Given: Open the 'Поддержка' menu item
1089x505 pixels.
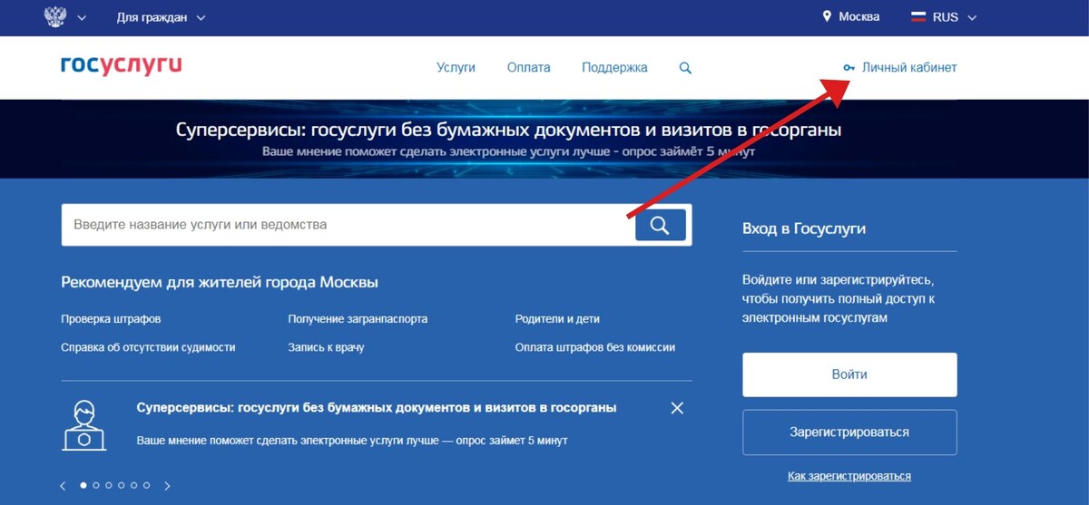Looking at the screenshot, I should (x=614, y=68).
